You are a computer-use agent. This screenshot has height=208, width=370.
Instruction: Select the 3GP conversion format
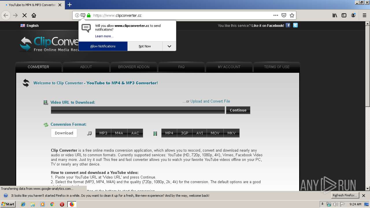[185, 133]
